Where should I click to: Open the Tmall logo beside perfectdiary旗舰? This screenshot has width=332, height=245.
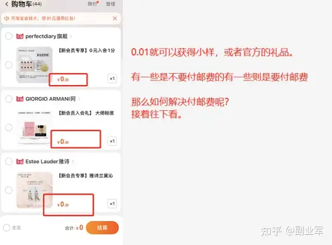(x=20, y=37)
